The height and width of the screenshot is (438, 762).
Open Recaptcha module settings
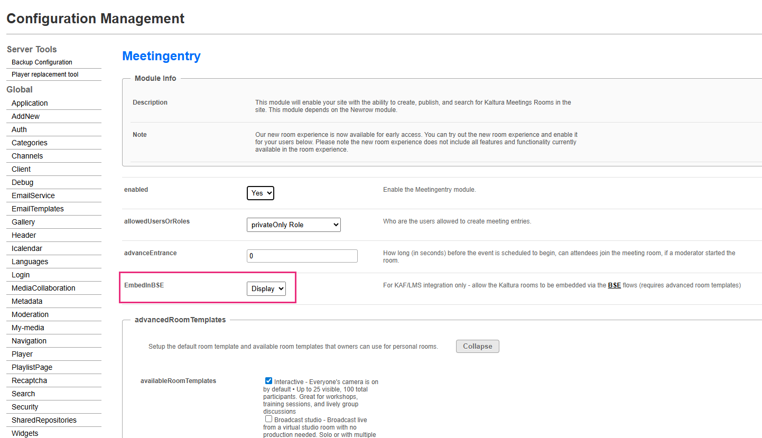(29, 380)
